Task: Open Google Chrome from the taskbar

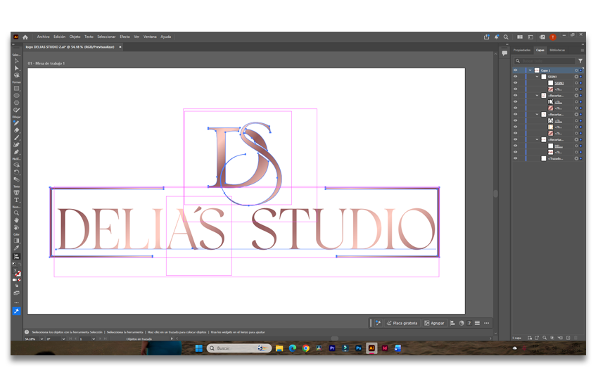Action: pyautogui.click(x=306, y=348)
